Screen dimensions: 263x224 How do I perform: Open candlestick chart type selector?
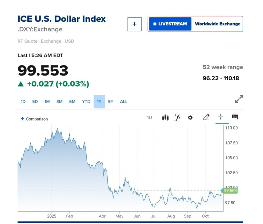[x=165, y=118]
